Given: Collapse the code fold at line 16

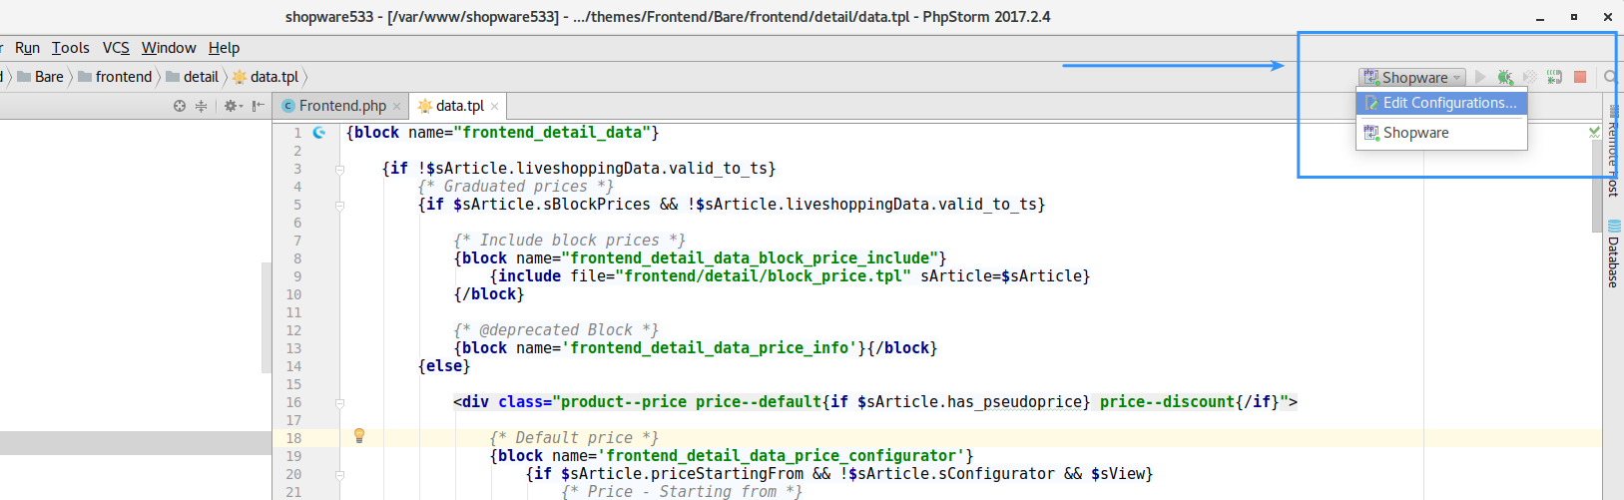Looking at the screenshot, I should (x=339, y=402).
